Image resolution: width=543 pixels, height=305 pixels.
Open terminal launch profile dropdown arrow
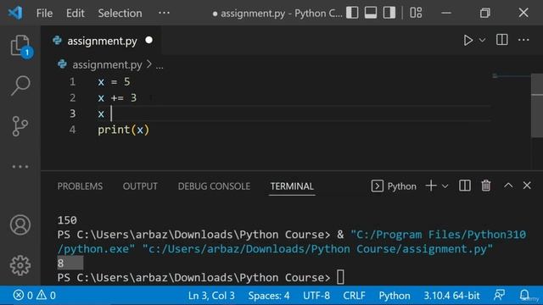pos(445,186)
